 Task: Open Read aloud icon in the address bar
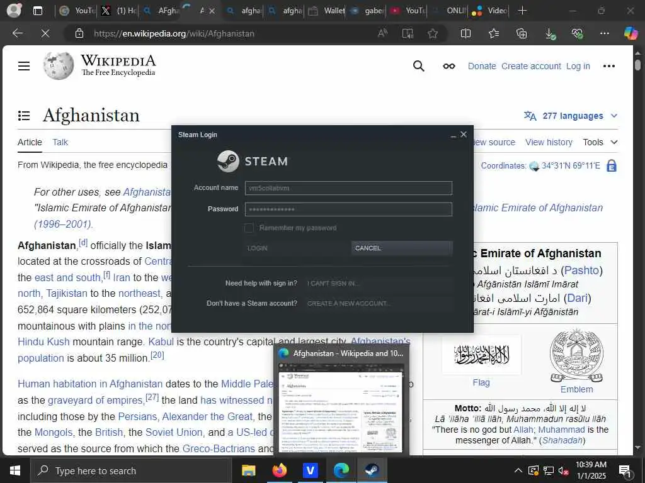pos(382,33)
